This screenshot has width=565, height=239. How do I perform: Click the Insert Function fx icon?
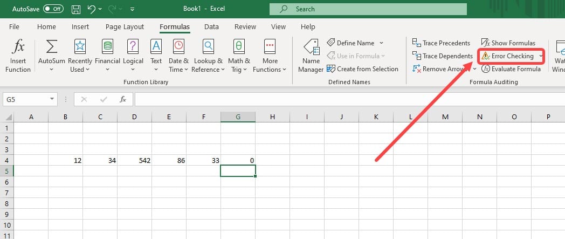pos(18,47)
